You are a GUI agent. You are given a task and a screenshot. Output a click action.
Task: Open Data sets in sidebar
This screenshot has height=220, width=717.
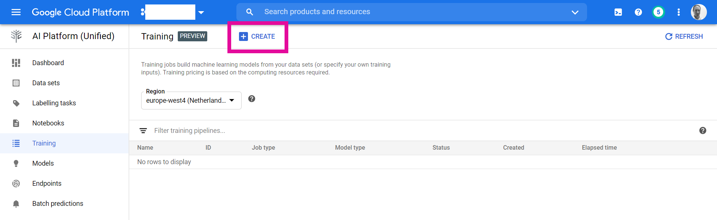click(46, 83)
